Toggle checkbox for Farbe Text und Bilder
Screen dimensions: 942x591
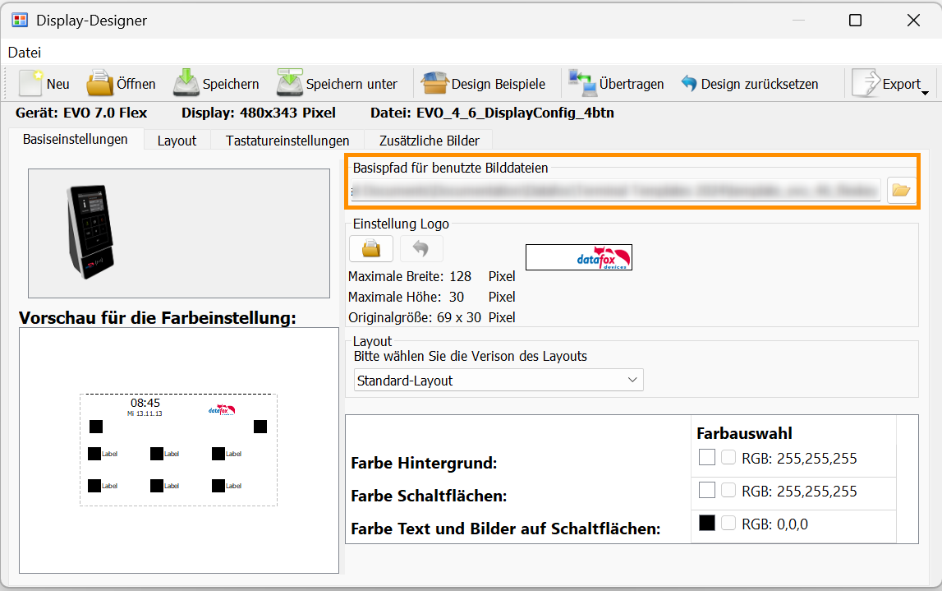pos(728,524)
